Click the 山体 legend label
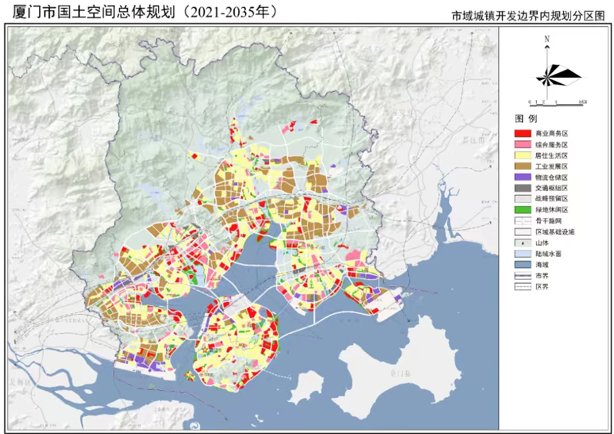 click(x=542, y=243)
